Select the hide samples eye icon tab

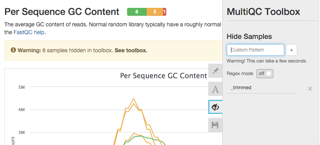point(215,107)
